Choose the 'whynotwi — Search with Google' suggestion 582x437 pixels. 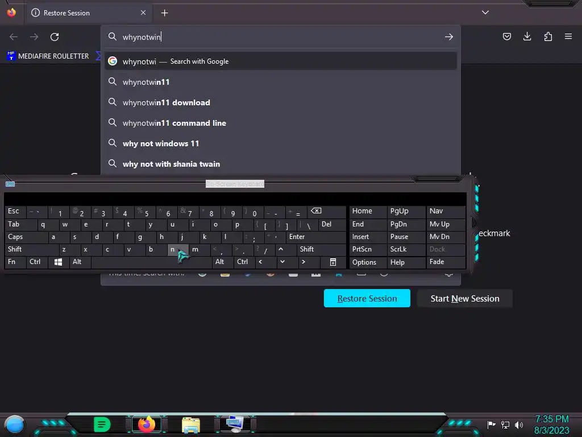click(x=280, y=61)
